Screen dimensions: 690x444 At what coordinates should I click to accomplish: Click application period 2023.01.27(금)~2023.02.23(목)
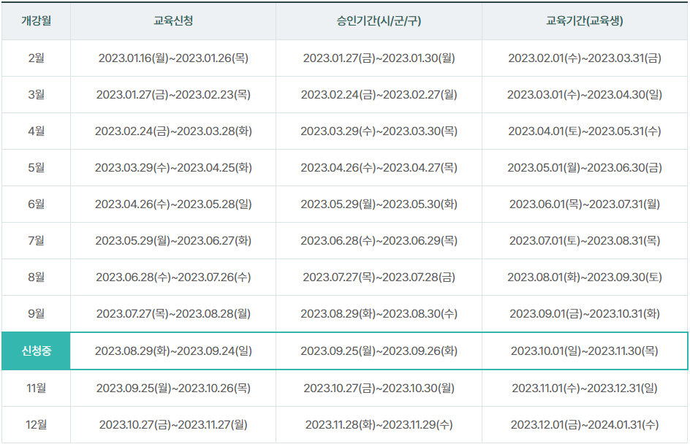(173, 94)
